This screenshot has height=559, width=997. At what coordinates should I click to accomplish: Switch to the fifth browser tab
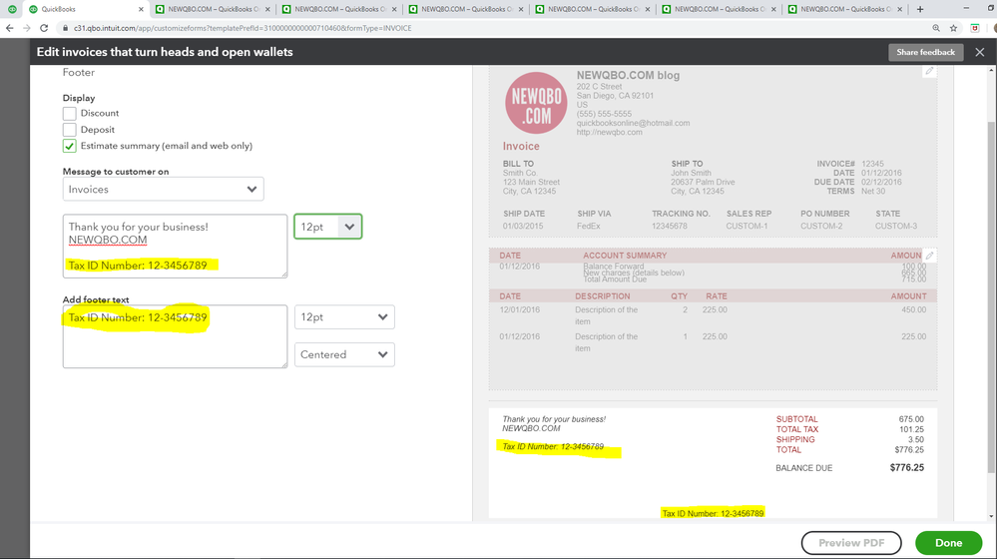pyautogui.click(x=593, y=9)
